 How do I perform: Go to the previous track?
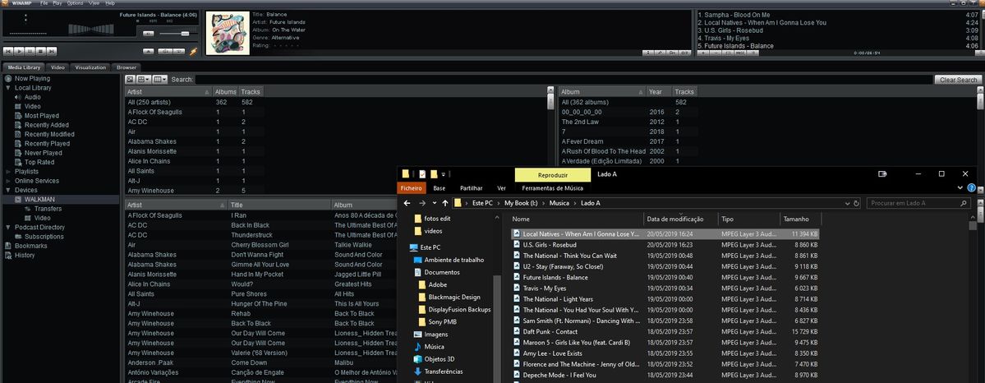pos(8,51)
